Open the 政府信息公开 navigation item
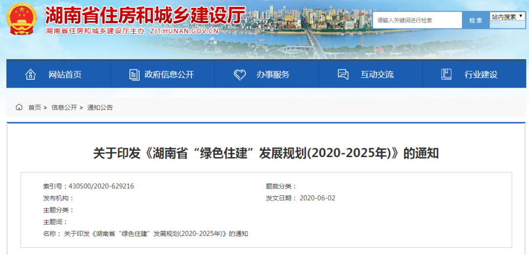The width and height of the screenshot is (529, 255). tap(163, 74)
